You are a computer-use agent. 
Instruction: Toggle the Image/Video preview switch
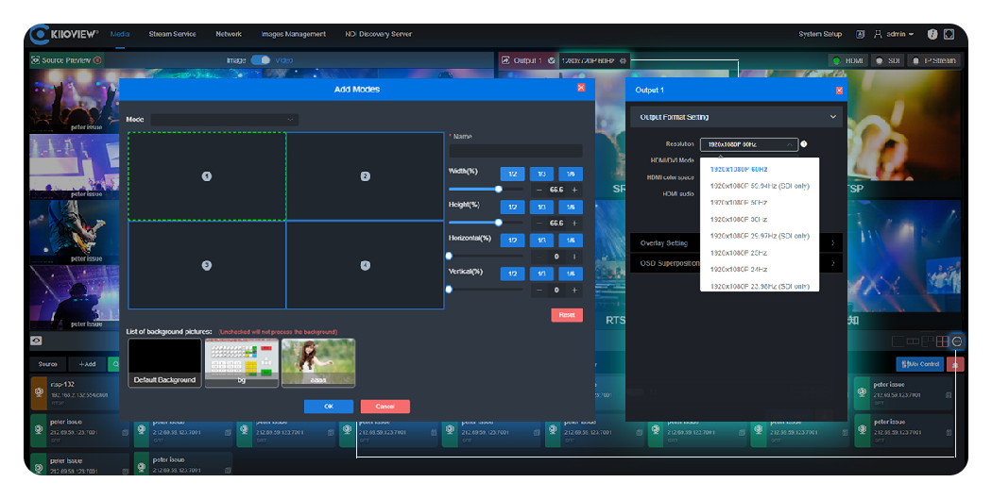pyautogui.click(x=260, y=60)
